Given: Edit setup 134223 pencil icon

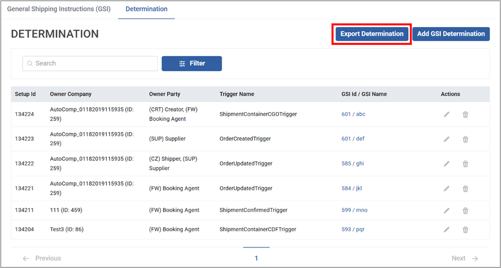Looking at the screenshot, I should (x=446, y=139).
